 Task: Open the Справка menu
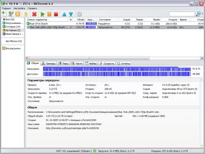pos(32,8)
